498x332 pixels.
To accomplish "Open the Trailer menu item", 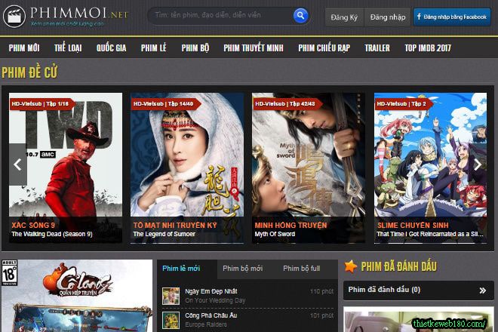I will tap(377, 48).
